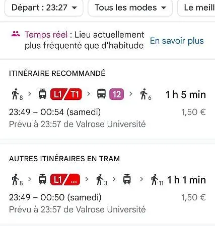Screen dimensions: 215x226
Task: Select the red L1 T1 line badge
Action: [x=66, y=94]
